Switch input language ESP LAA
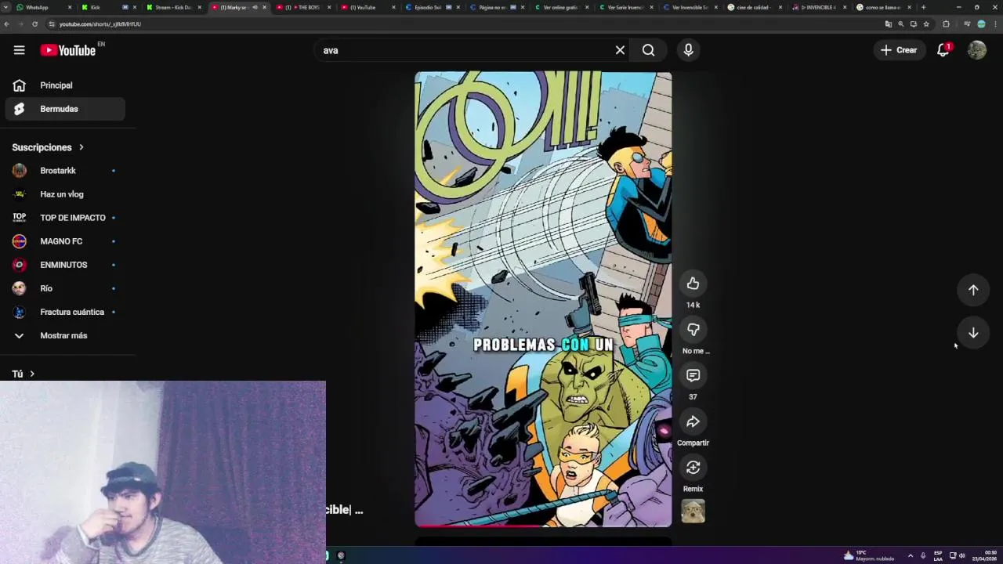 (938, 555)
